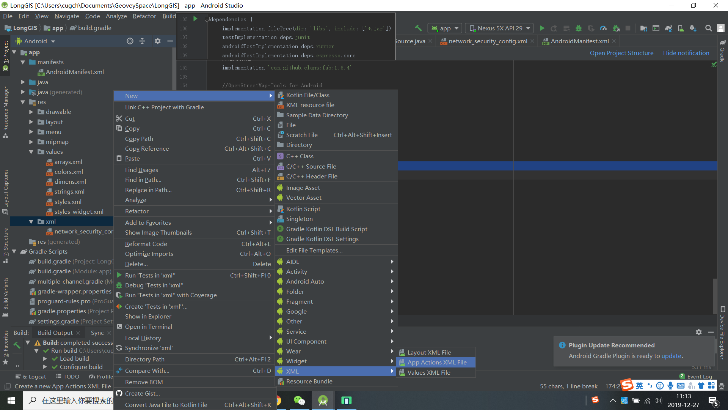728x410 pixels.
Task: Click the Build panel green hammer icon
Action: (x=17, y=345)
